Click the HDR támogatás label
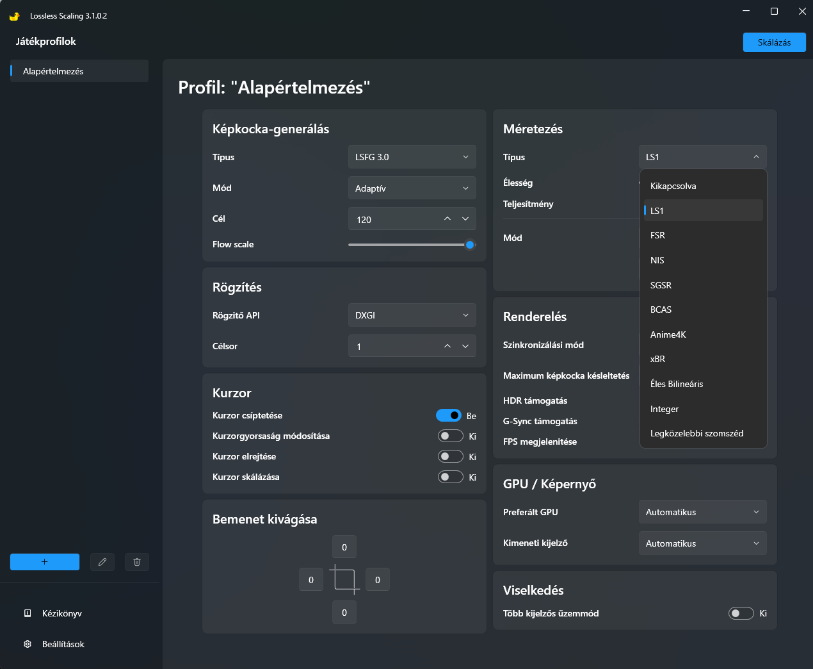This screenshot has width=813, height=669. coord(535,401)
